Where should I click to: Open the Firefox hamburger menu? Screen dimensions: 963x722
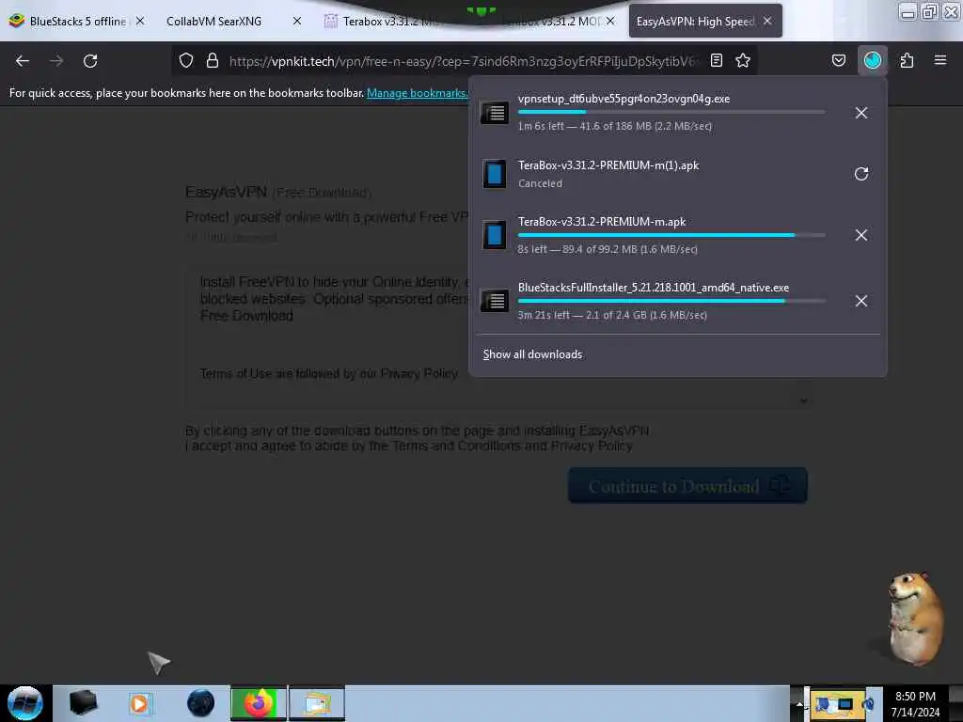point(940,60)
